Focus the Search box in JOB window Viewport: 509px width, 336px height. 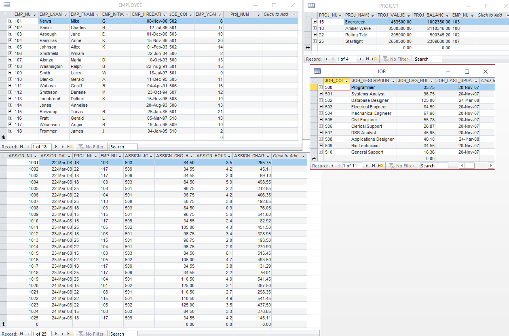click(x=434, y=166)
